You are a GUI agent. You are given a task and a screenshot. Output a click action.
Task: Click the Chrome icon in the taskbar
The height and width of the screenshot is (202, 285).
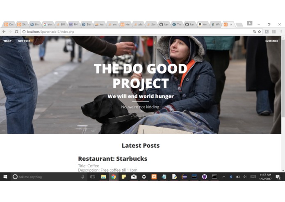tap(114, 177)
